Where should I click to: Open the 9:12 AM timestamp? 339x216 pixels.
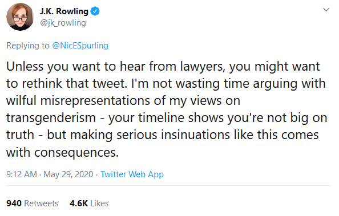coord(22,174)
